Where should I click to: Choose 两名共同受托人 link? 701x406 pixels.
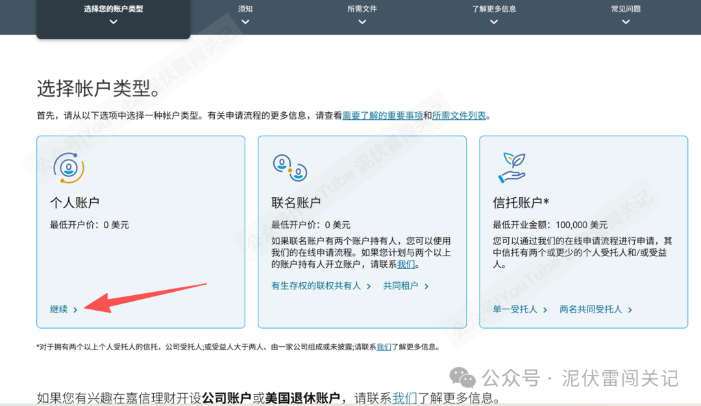[591, 309]
